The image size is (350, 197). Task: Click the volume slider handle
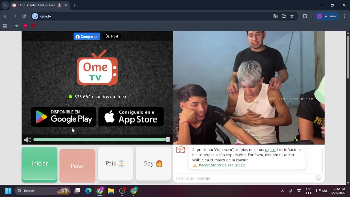pyautogui.click(x=168, y=140)
